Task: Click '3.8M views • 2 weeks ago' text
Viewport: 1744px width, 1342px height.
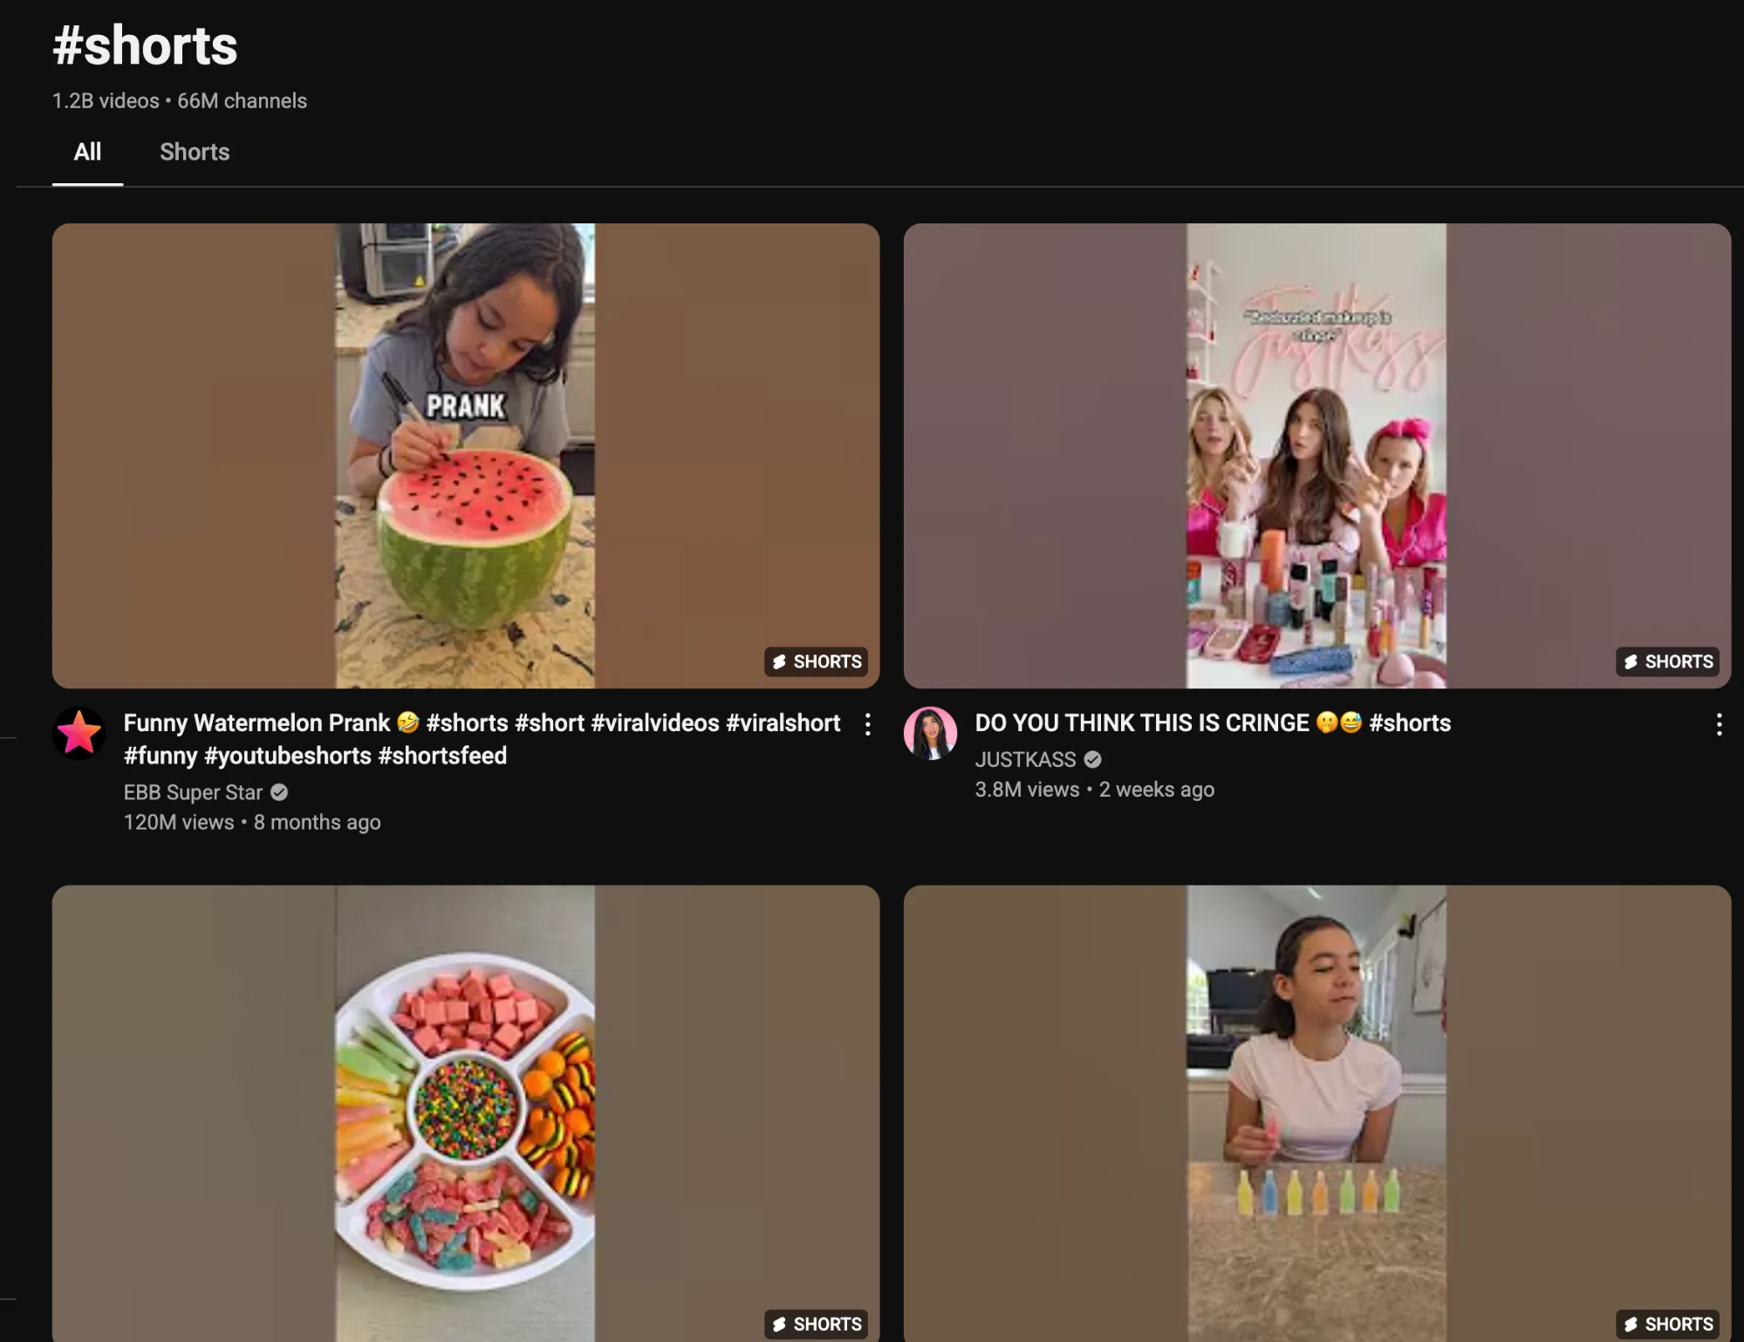Action: (1095, 790)
